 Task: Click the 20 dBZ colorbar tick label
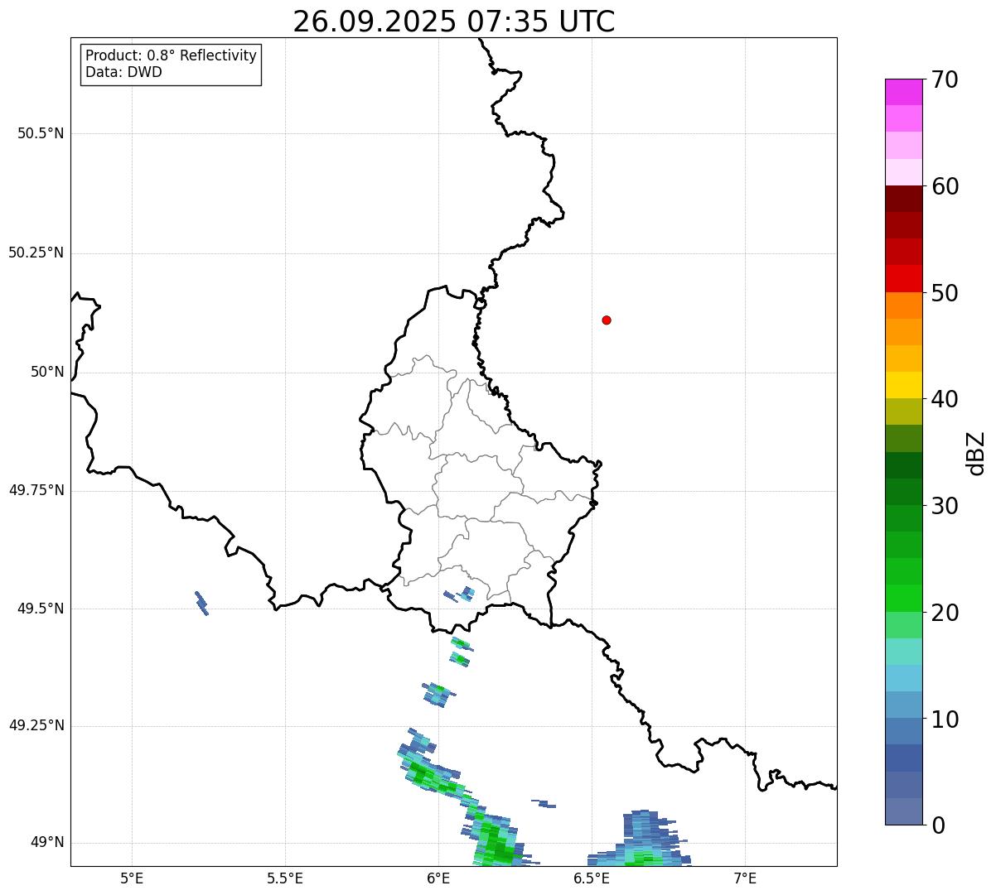pyautogui.click(x=945, y=613)
